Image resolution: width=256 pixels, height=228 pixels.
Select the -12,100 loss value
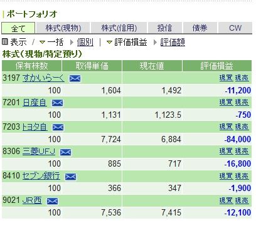(x=237, y=213)
